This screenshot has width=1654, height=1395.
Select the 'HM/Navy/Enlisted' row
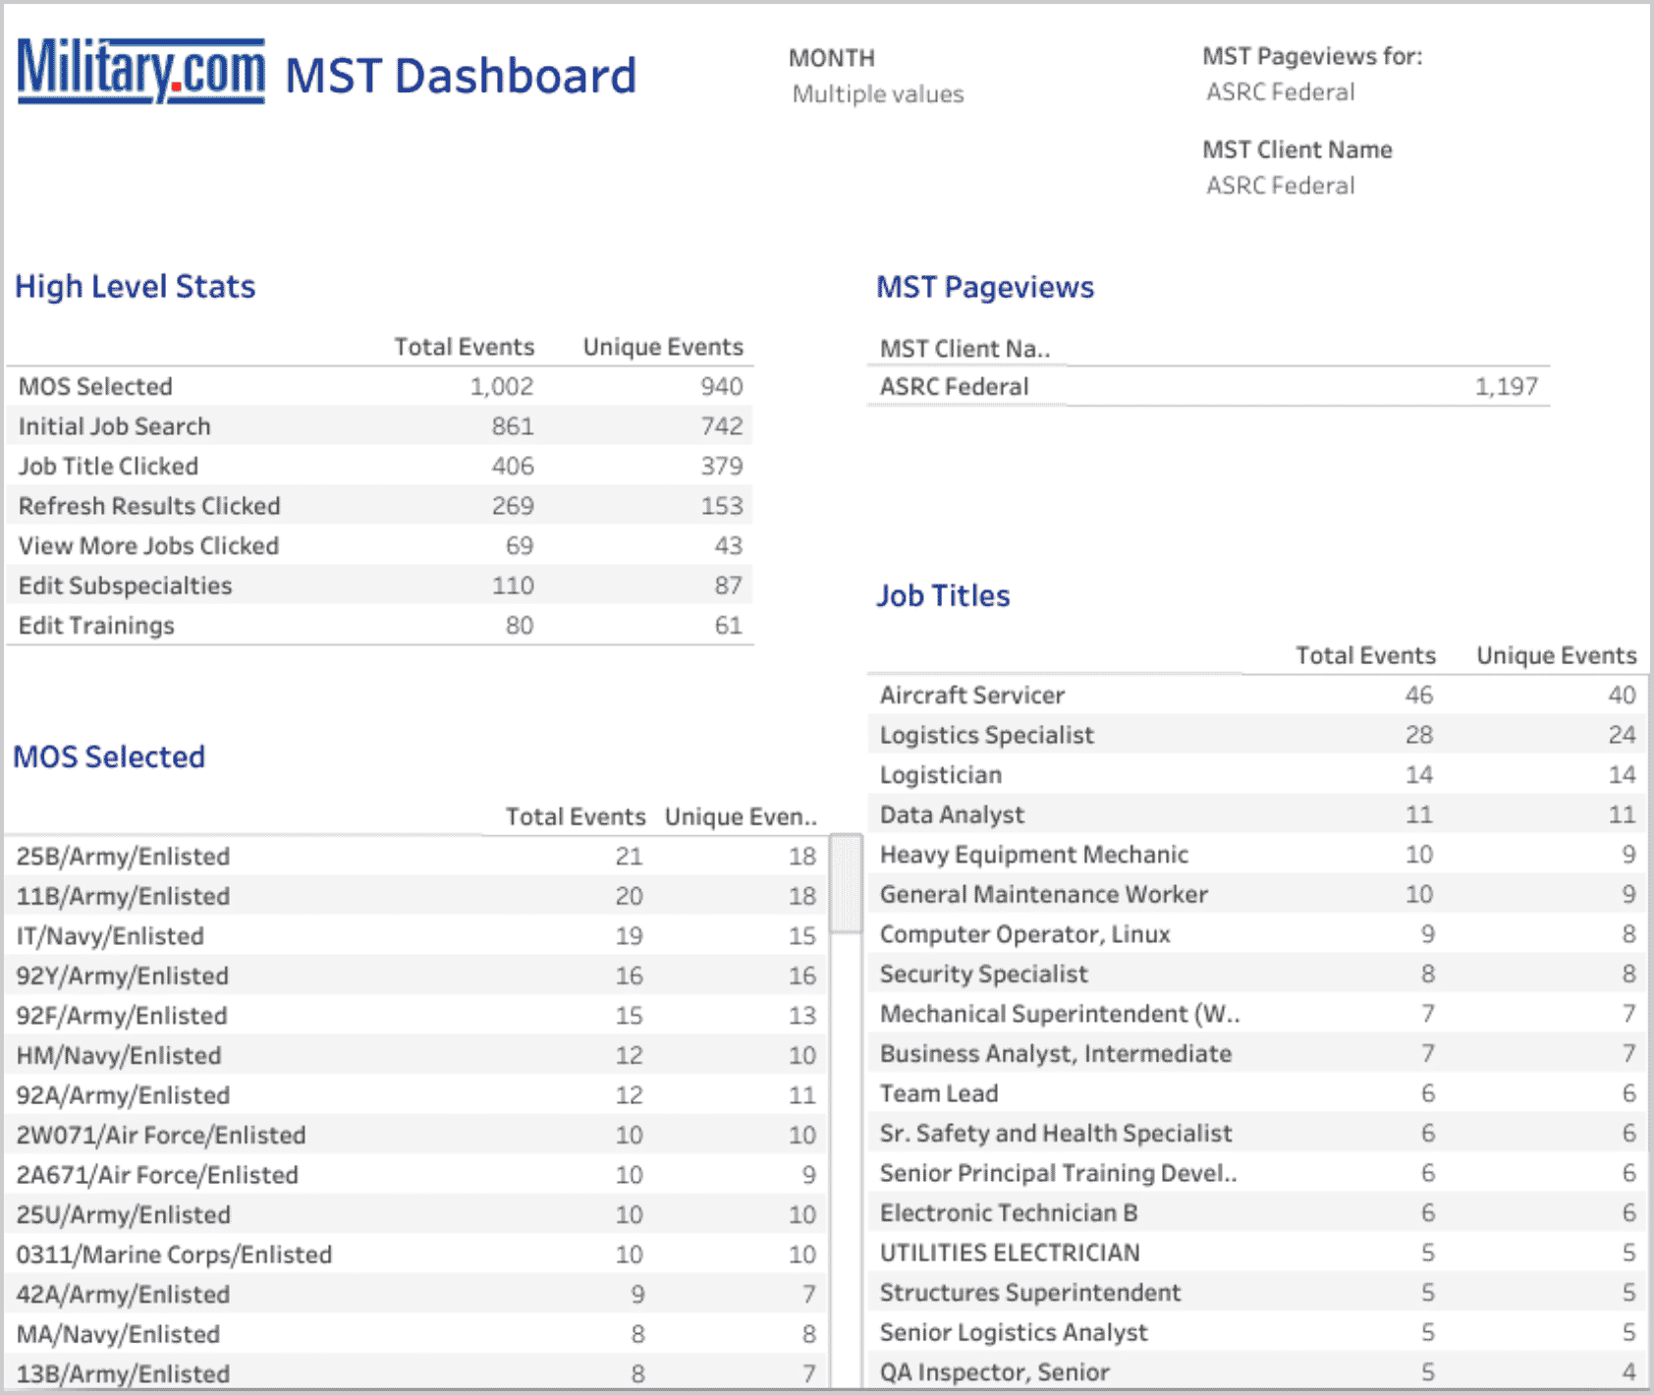[416, 1055]
